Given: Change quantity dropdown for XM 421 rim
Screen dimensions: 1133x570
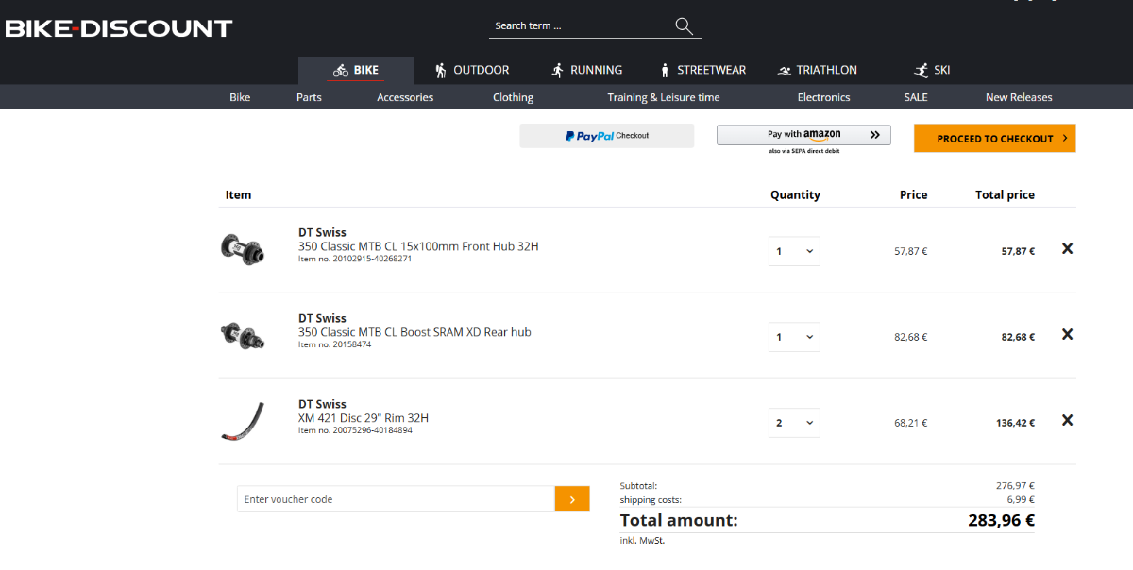Looking at the screenshot, I should pos(794,423).
